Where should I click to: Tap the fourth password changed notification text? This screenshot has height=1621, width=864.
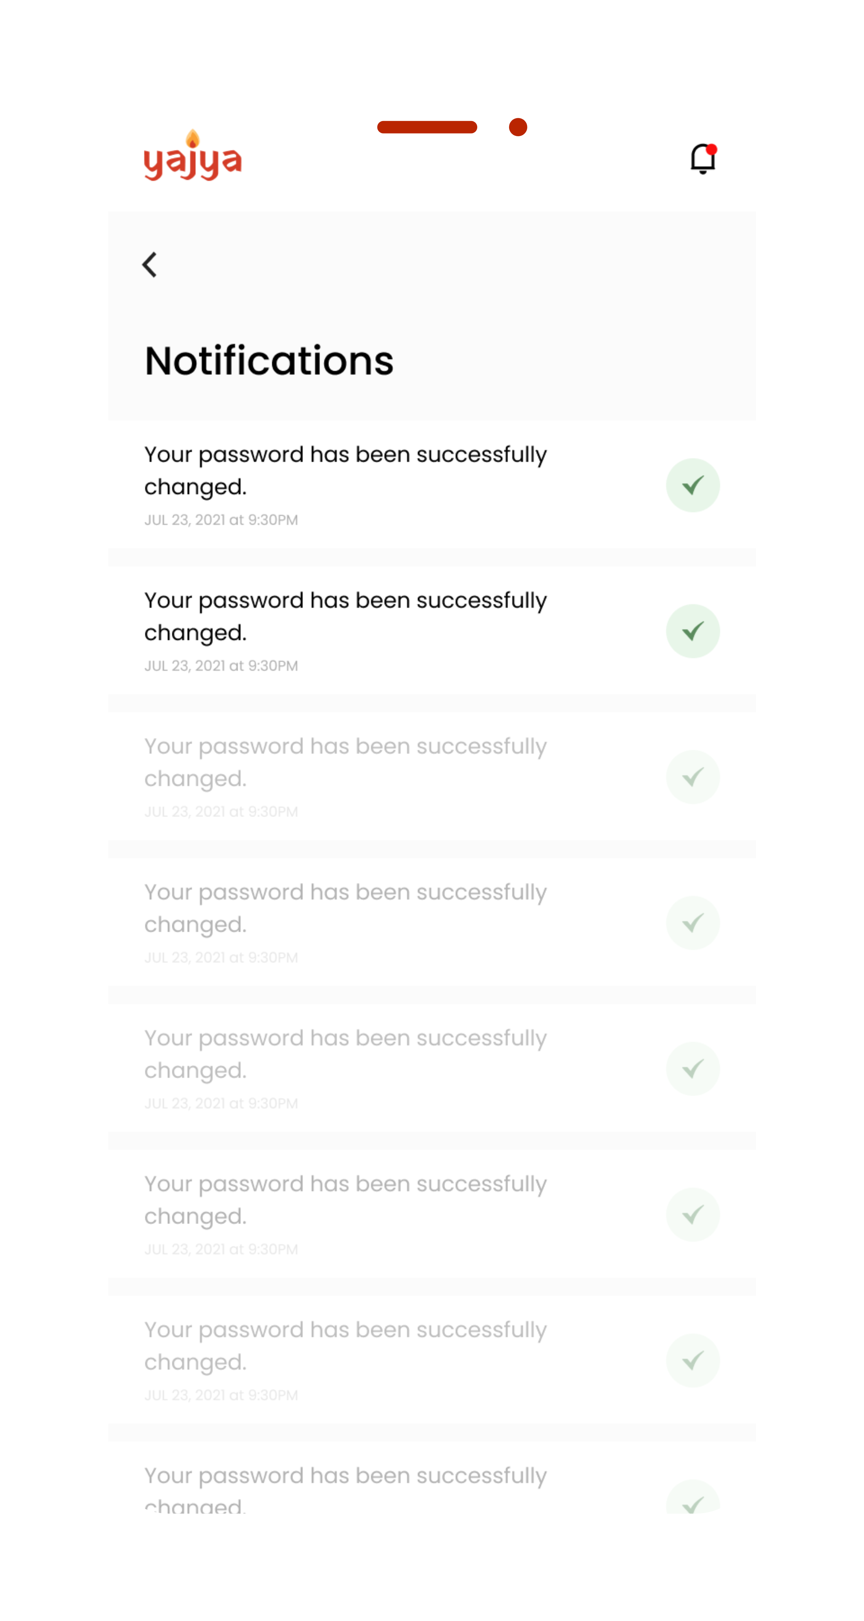pos(345,908)
